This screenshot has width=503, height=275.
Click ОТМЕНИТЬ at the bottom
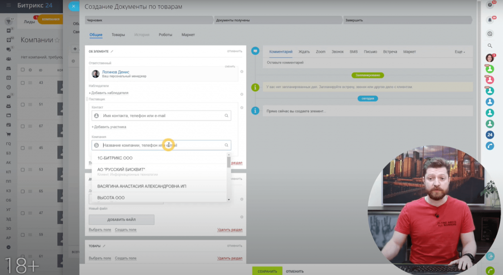click(295, 272)
